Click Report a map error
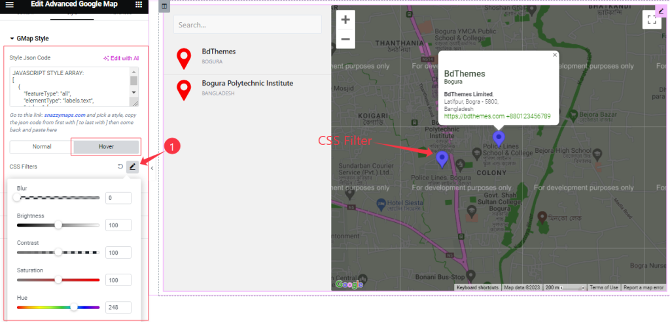Screen dimensions: 670x322 (x=644, y=287)
